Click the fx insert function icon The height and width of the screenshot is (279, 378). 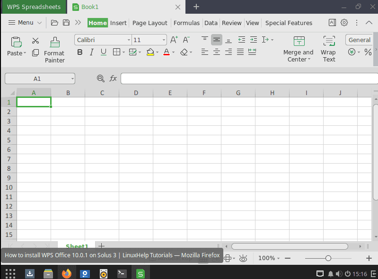tap(113, 78)
